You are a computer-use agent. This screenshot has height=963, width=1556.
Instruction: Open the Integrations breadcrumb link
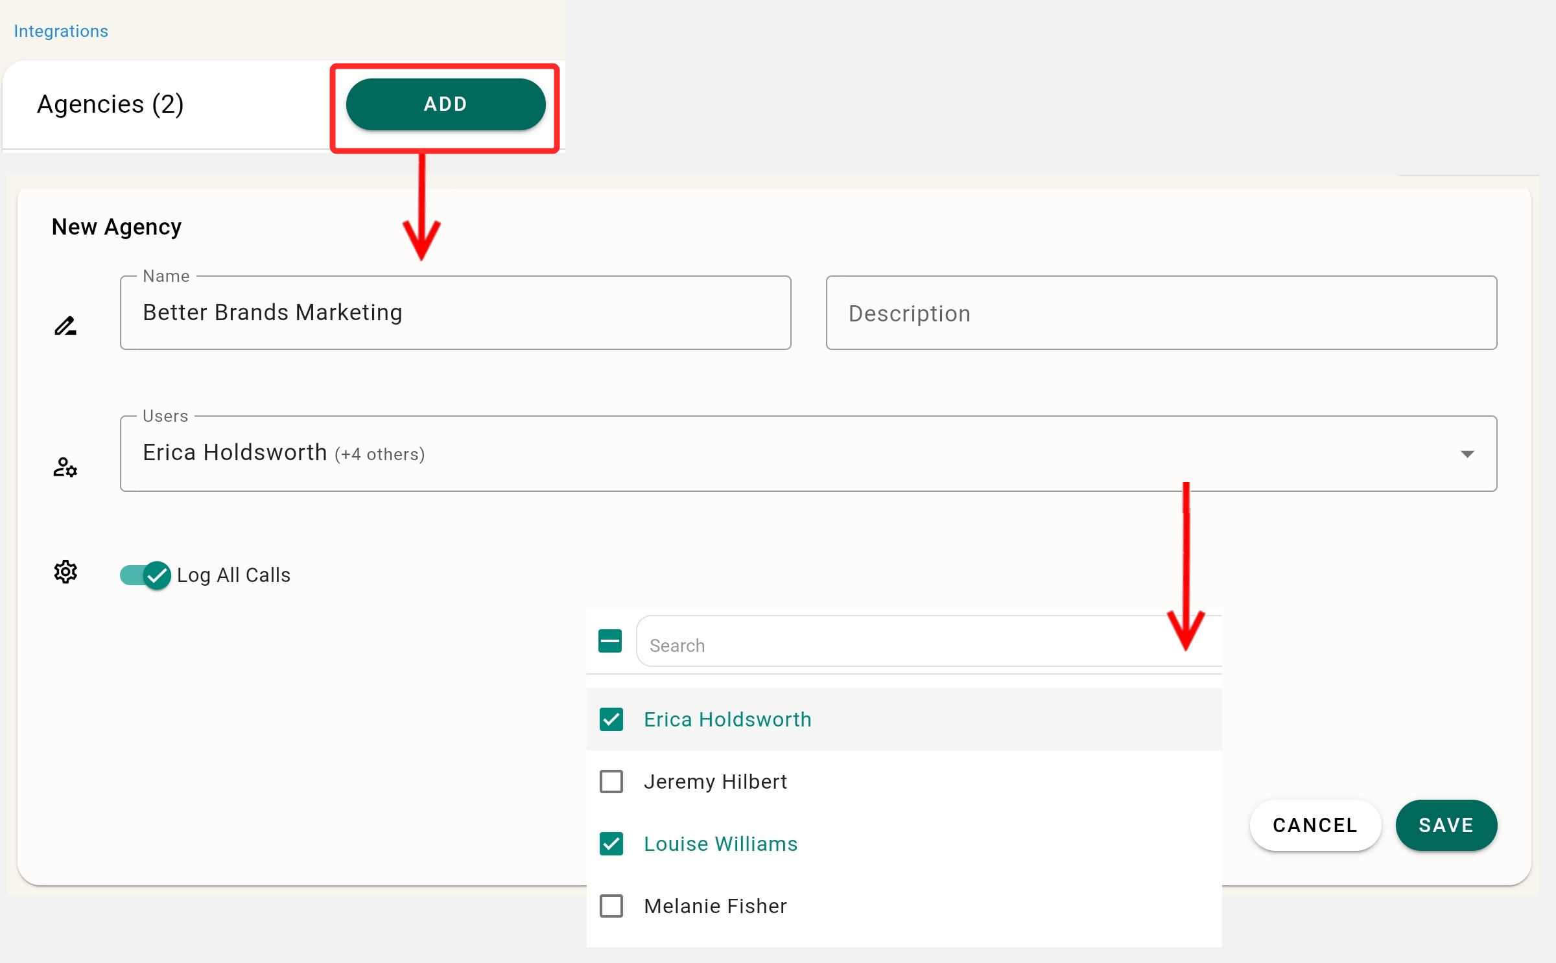[x=61, y=31]
